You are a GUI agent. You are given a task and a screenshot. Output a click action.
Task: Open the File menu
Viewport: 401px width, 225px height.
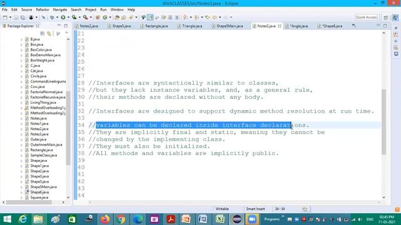coord(4,10)
